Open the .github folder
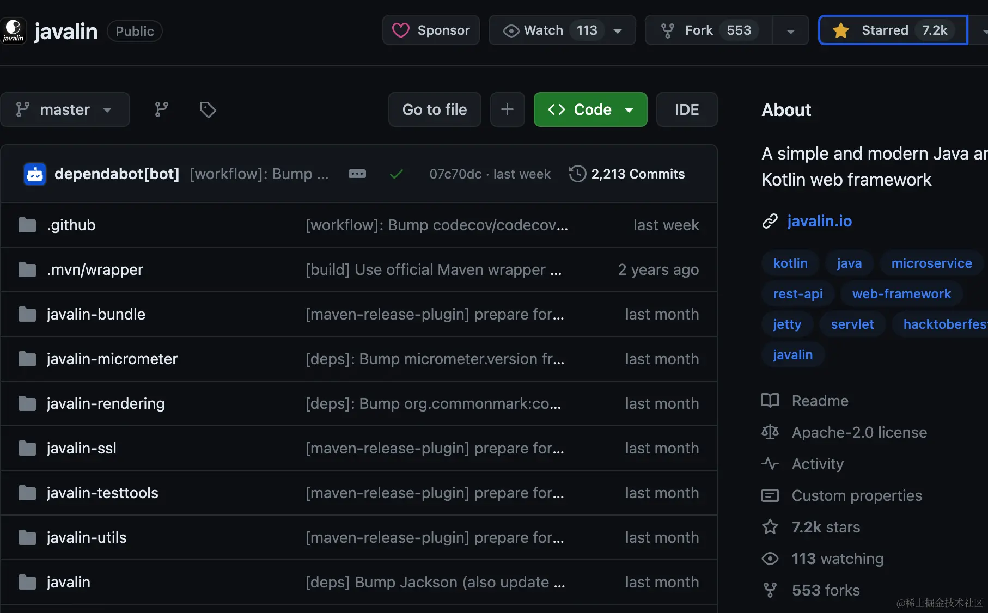 point(71,225)
